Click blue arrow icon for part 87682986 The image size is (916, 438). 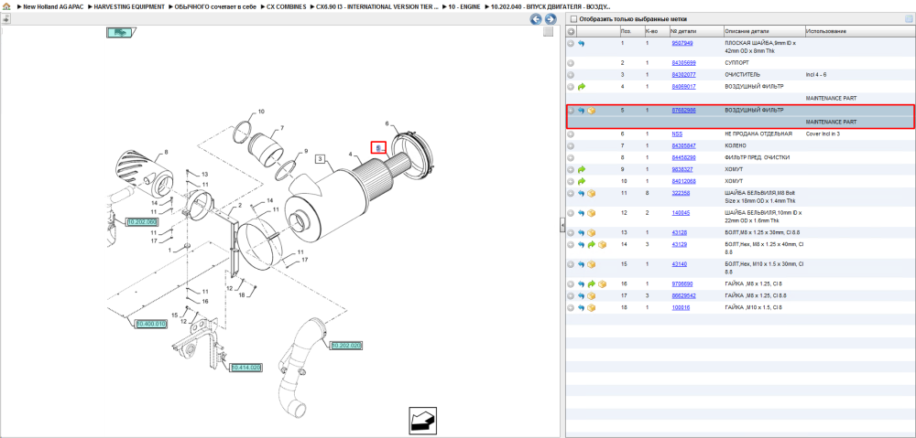point(582,111)
